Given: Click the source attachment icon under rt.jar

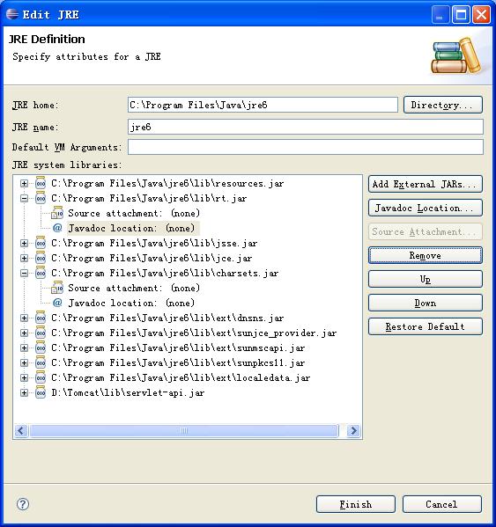Looking at the screenshot, I should coord(57,213).
